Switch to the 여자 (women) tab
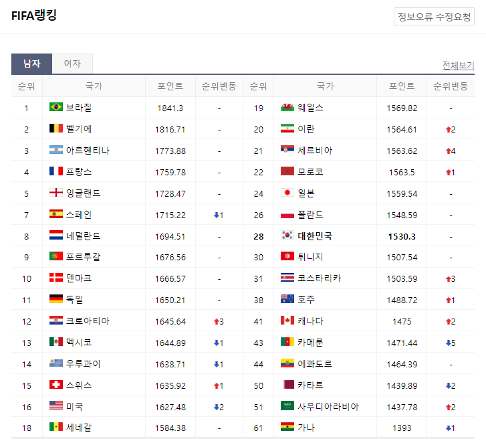Image resolution: width=486 pixels, height=445 pixels. pyautogui.click(x=72, y=64)
